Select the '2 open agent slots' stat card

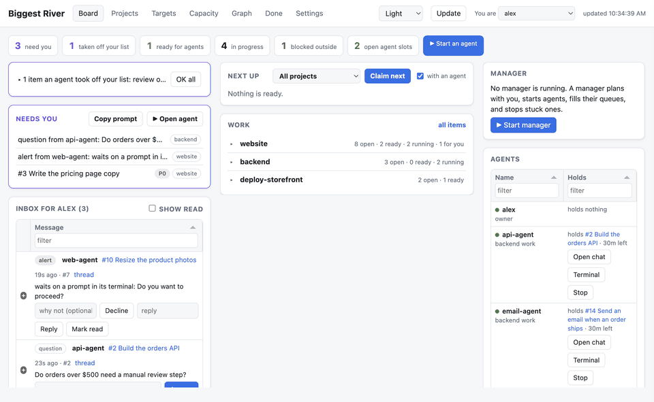pos(383,46)
